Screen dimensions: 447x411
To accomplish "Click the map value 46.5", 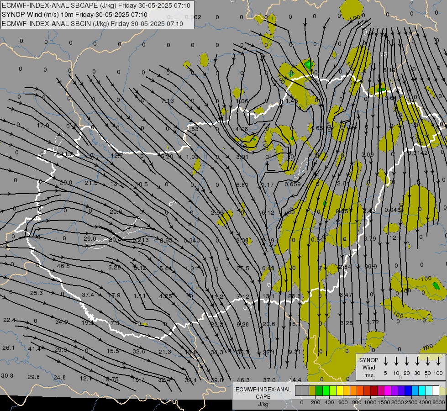I will [x=63, y=266].
